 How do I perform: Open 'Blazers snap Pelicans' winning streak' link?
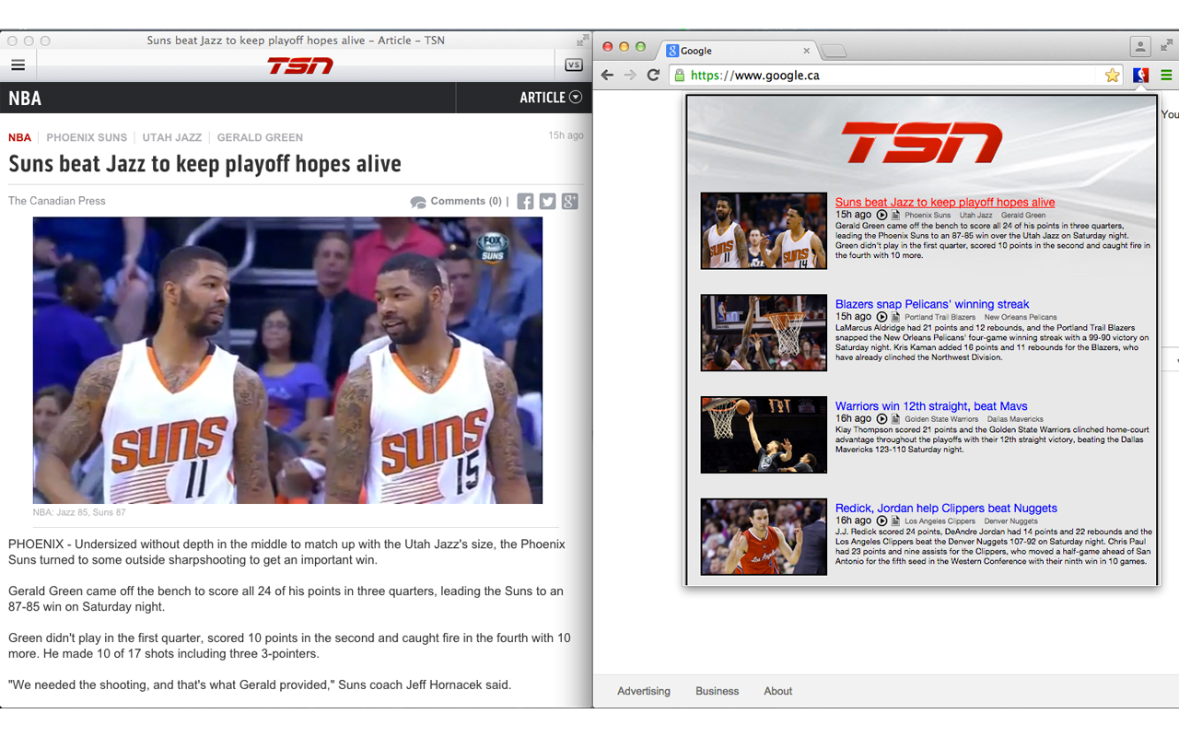pos(932,304)
